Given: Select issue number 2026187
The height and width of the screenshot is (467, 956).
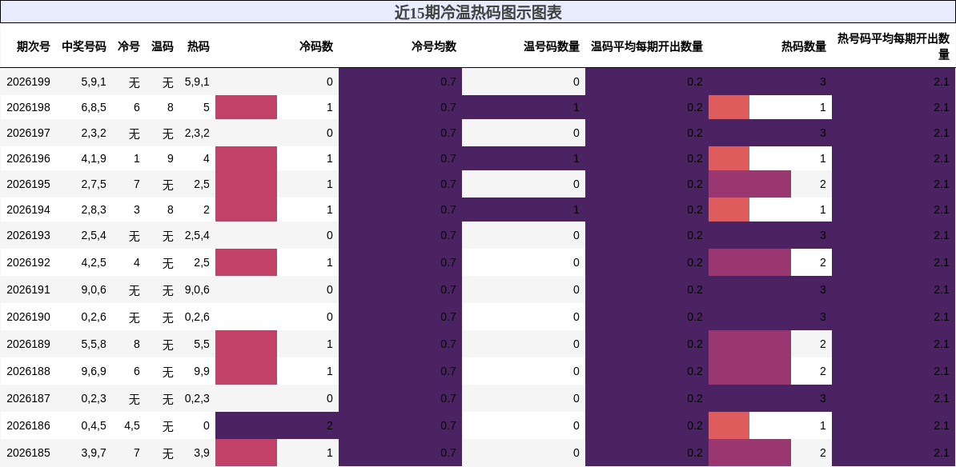Looking at the screenshot, I should coord(29,398).
